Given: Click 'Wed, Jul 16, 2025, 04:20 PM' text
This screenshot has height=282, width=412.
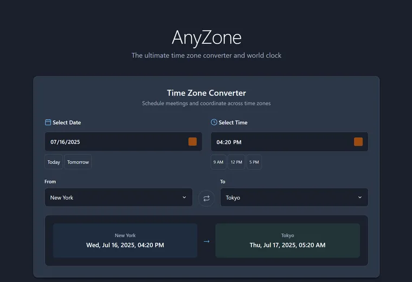Looking at the screenshot, I should point(125,245).
